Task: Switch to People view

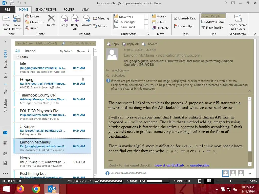Action: tap(5, 153)
